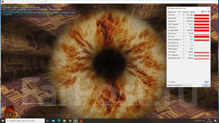219x123 pixels.
Task: Click the FurMark flame logo icon
Action: click(x=10, y=112)
